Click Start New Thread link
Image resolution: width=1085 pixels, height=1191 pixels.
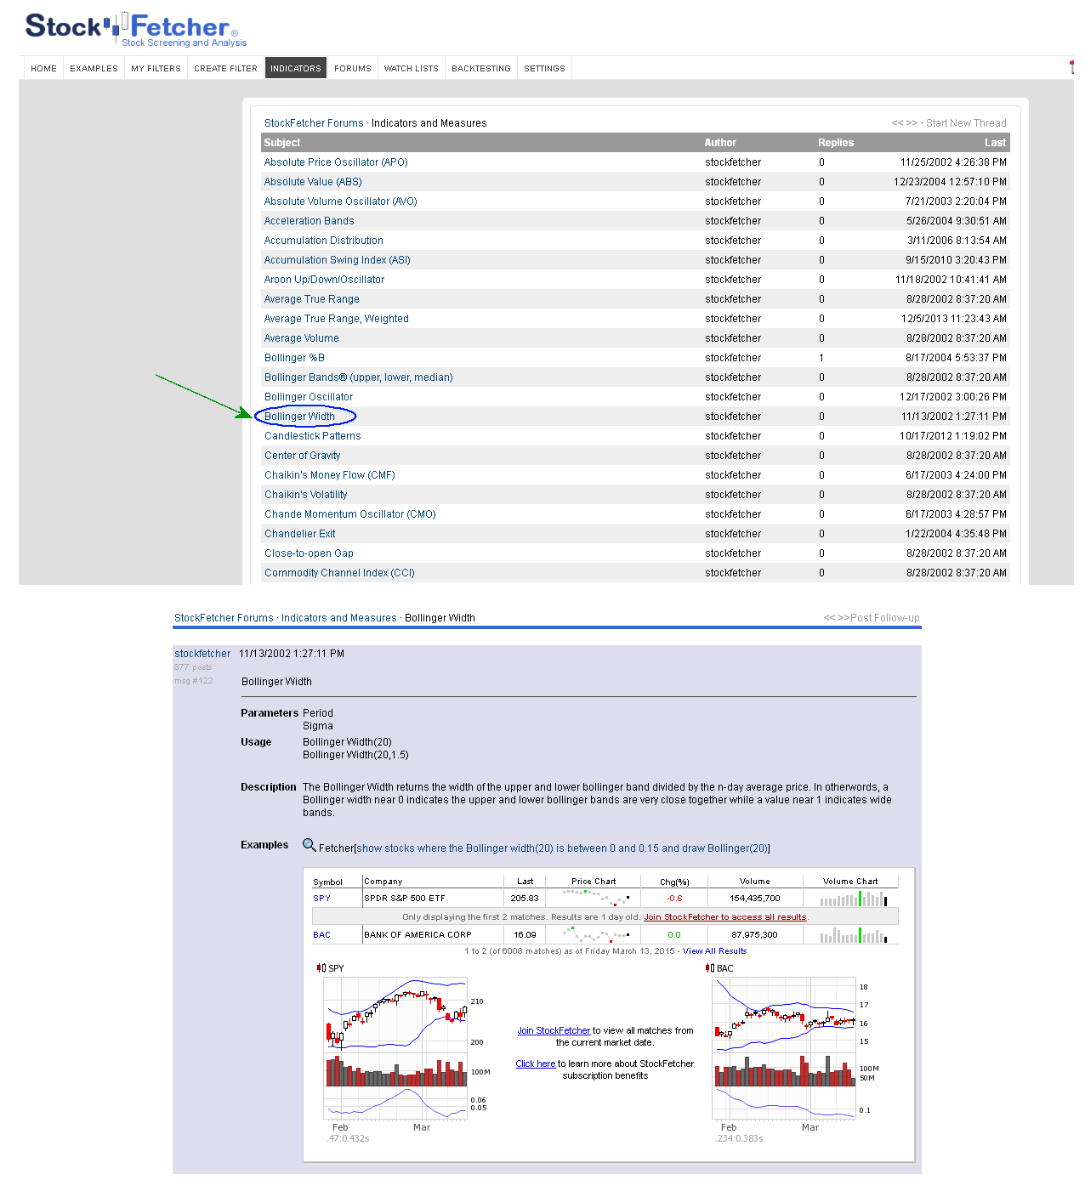(966, 123)
